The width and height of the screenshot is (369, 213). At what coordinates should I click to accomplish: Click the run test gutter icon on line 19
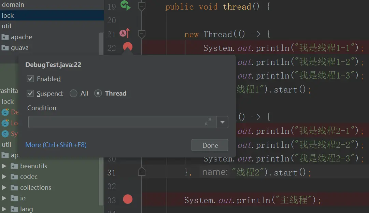(125, 5)
